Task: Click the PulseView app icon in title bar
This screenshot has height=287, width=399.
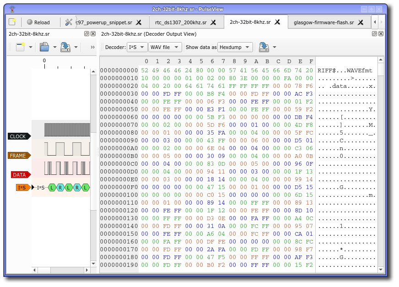Action: 12,9
